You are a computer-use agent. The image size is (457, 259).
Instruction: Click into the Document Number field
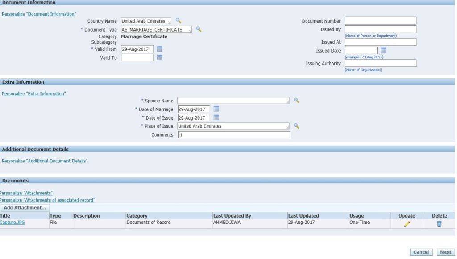click(x=380, y=20)
